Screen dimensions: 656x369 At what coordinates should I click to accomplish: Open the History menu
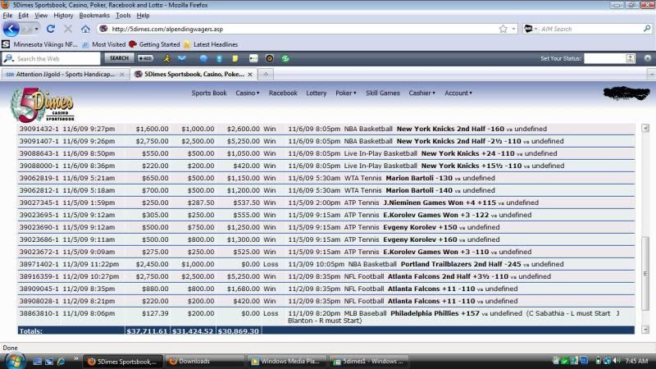pos(63,16)
